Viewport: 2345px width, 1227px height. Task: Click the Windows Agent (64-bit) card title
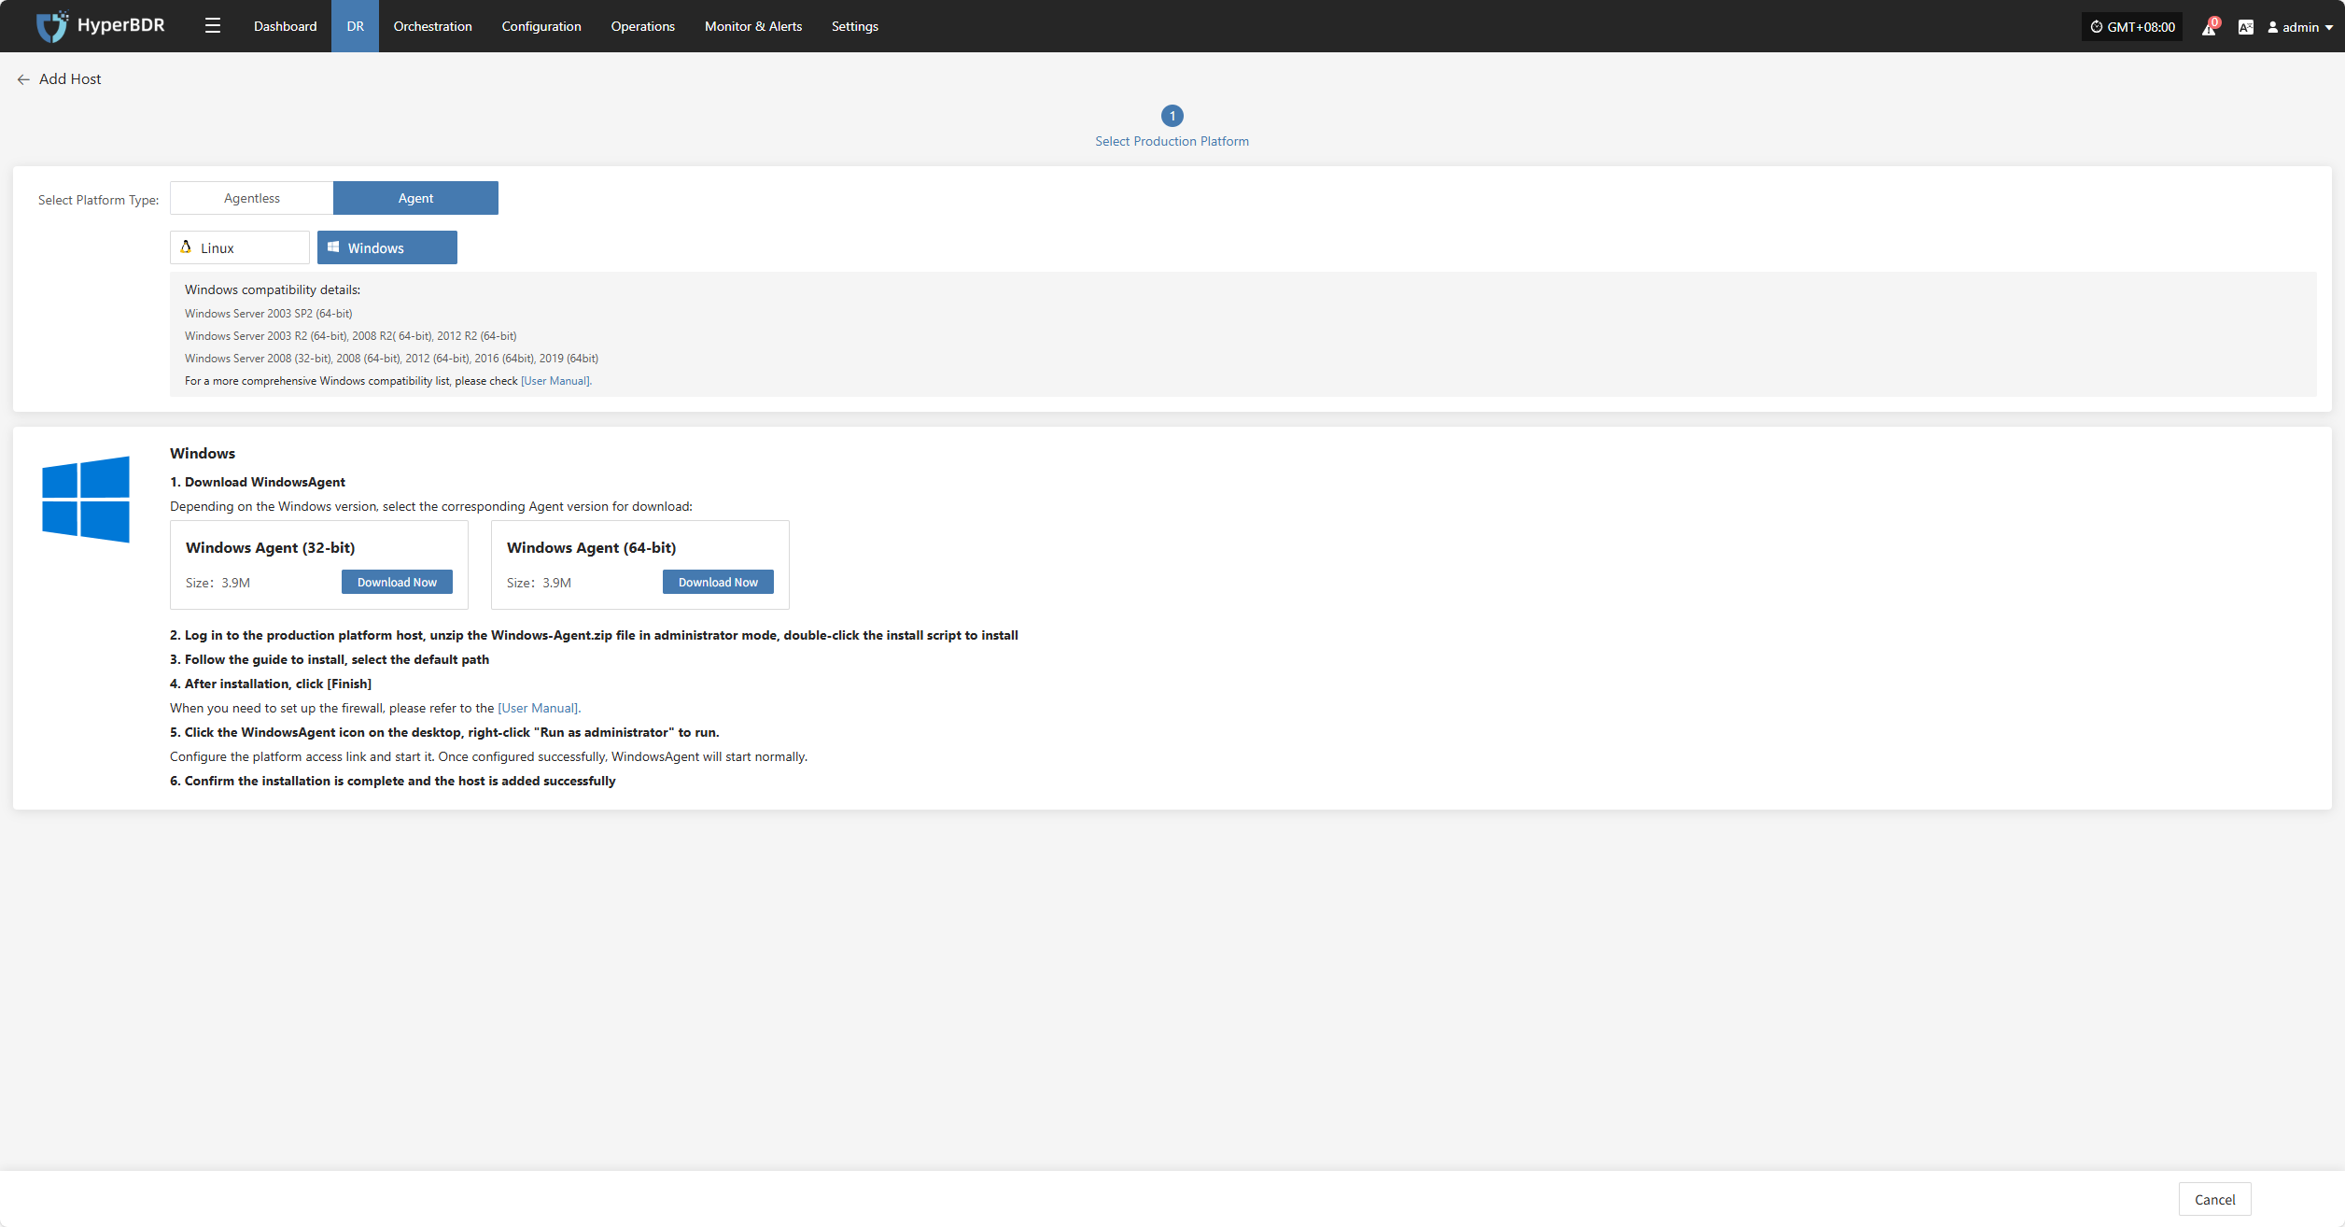(x=591, y=547)
